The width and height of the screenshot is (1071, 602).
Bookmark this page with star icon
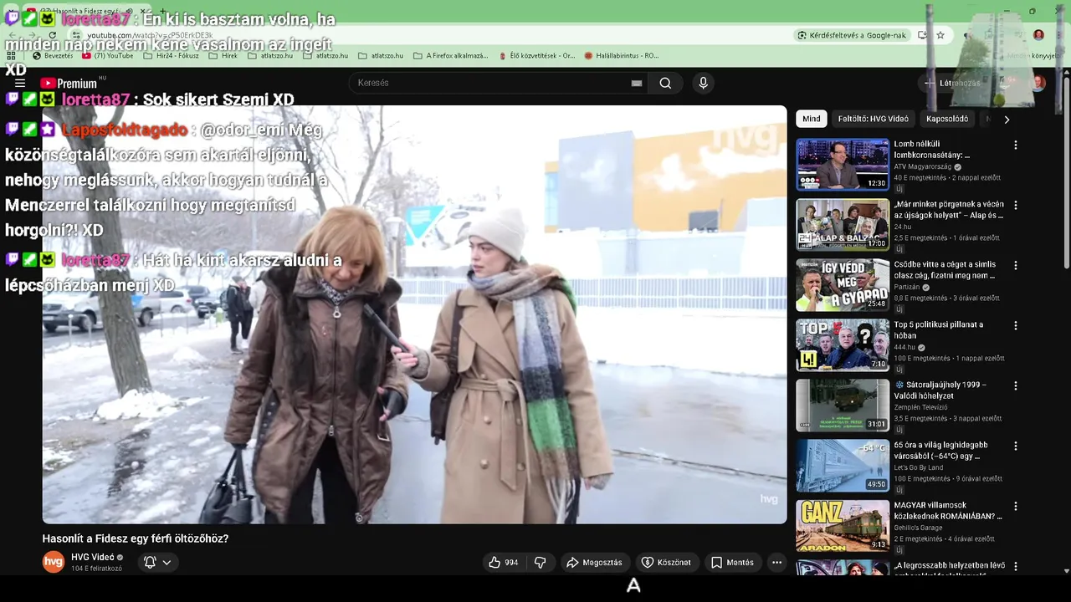(940, 35)
